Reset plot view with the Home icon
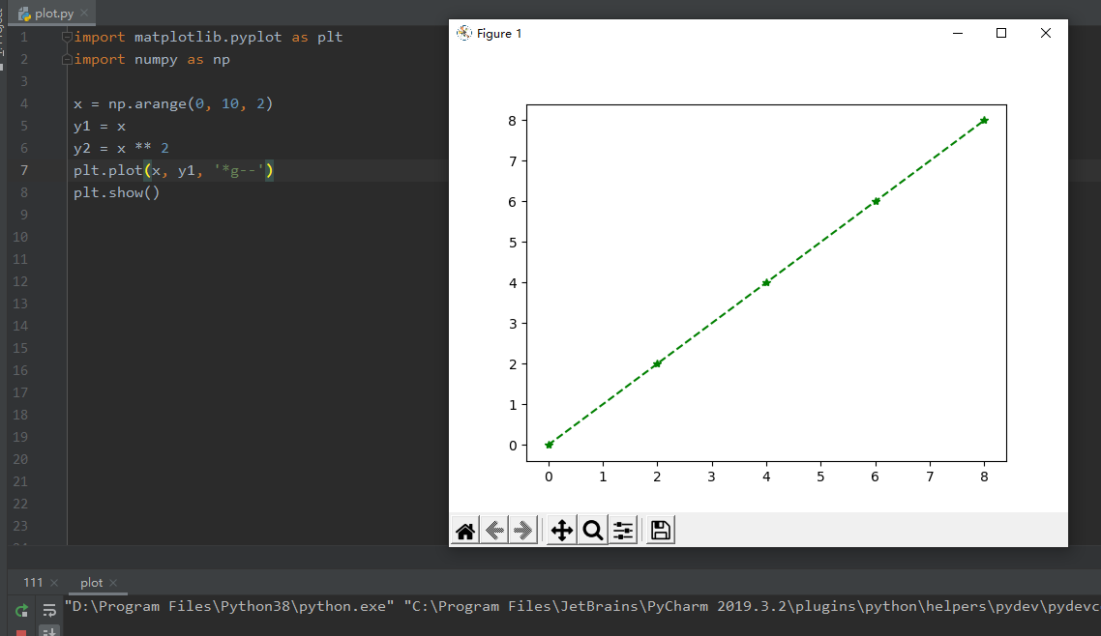 click(x=464, y=530)
